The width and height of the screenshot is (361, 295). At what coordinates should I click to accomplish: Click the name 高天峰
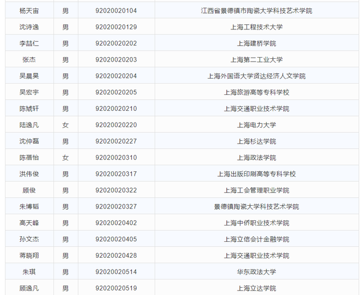click(x=29, y=223)
